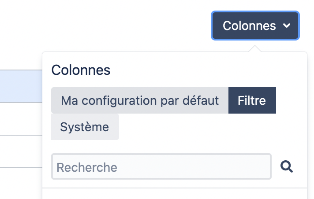This screenshot has height=199, width=314.
Task: Run column search with the magnifier
Action: pos(287,166)
